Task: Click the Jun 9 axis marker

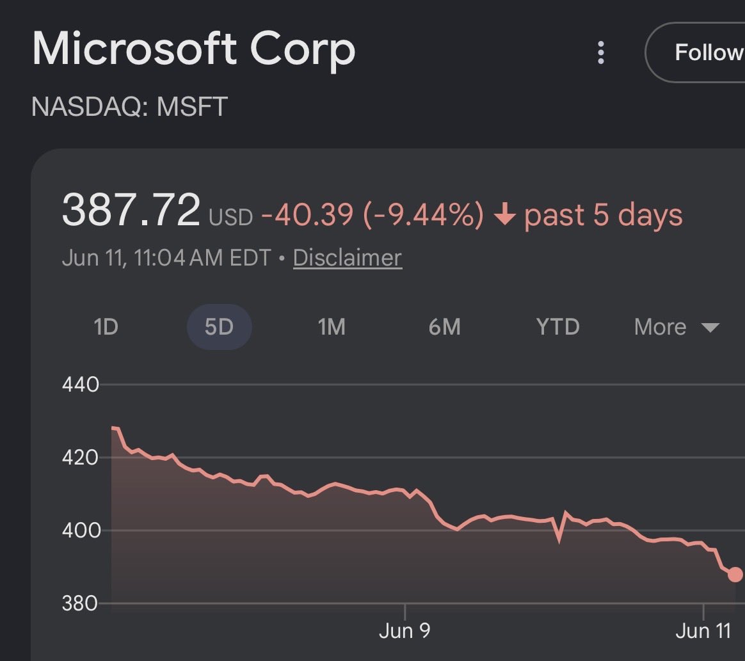Action: [x=405, y=631]
